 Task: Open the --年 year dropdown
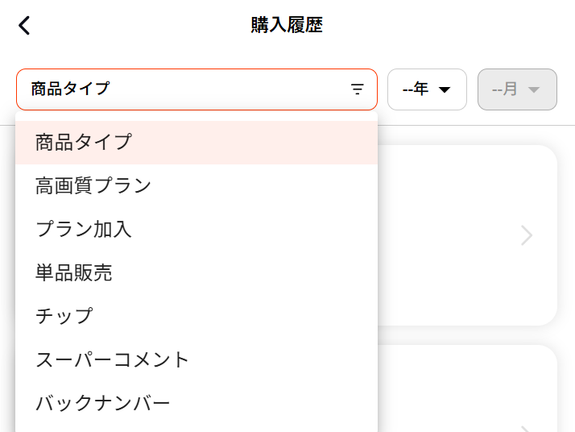pyautogui.click(x=427, y=89)
